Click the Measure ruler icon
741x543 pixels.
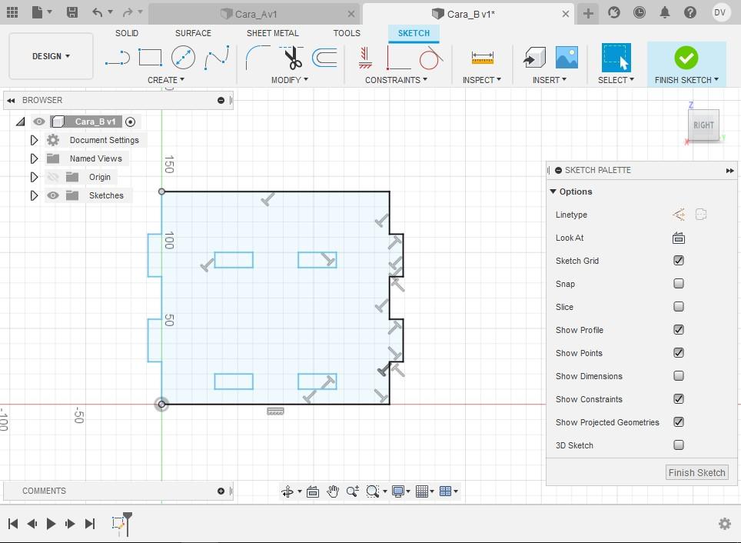(483, 58)
